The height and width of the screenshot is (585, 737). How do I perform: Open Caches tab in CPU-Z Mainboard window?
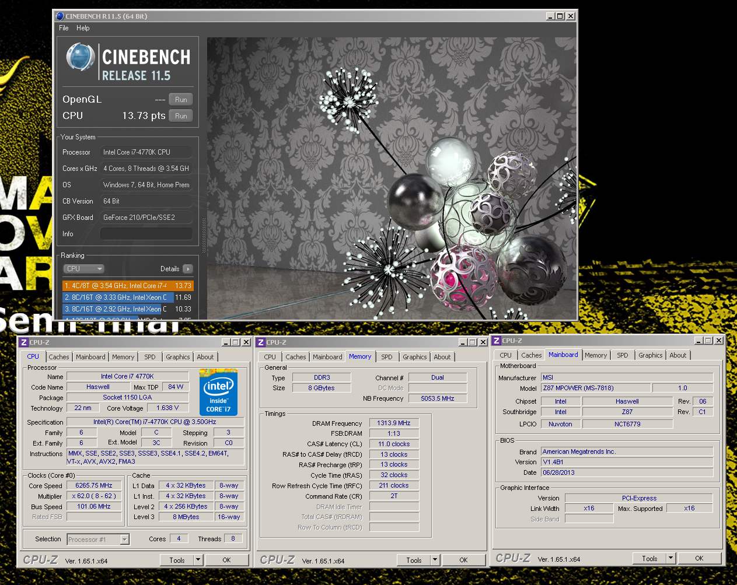click(x=532, y=355)
